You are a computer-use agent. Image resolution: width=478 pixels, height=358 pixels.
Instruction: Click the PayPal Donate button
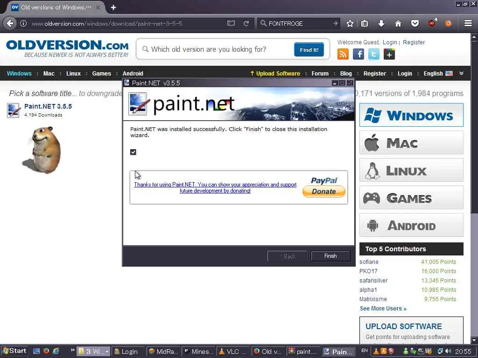324,192
